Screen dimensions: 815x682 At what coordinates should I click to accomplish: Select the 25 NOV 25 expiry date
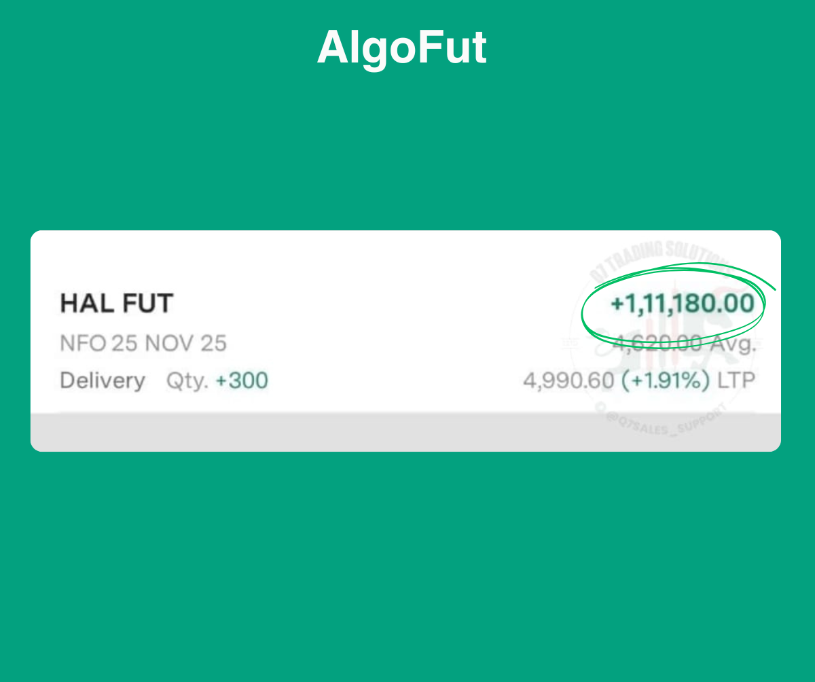(x=169, y=344)
